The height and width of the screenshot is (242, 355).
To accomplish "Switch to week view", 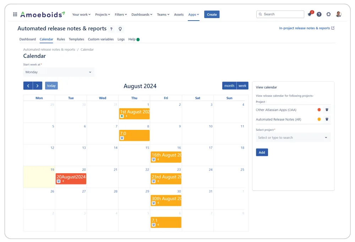I will click(242, 86).
